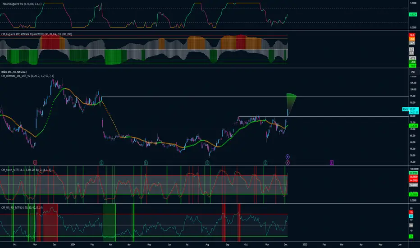Click the green -90.0 level label on PPO scale

(412, 65)
